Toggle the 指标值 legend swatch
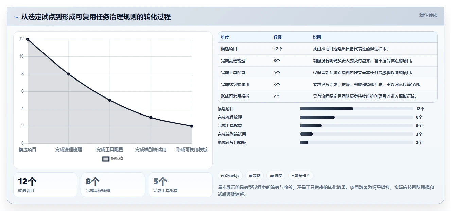This screenshot has height=211, width=451. [106, 159]
